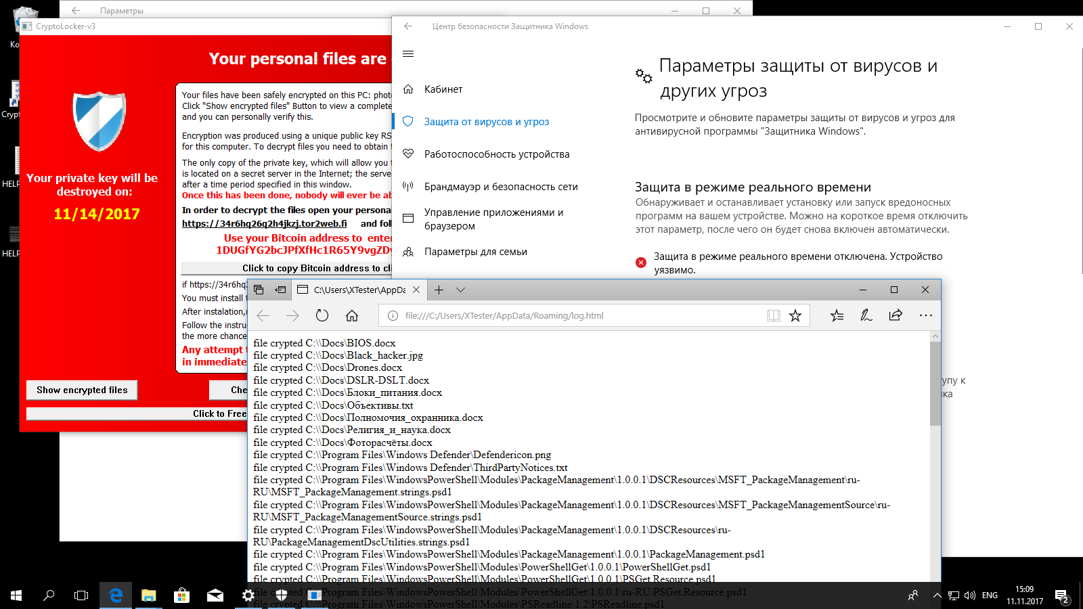
Task: Click the family people icon in sidebar
Action: coord(408,252)
